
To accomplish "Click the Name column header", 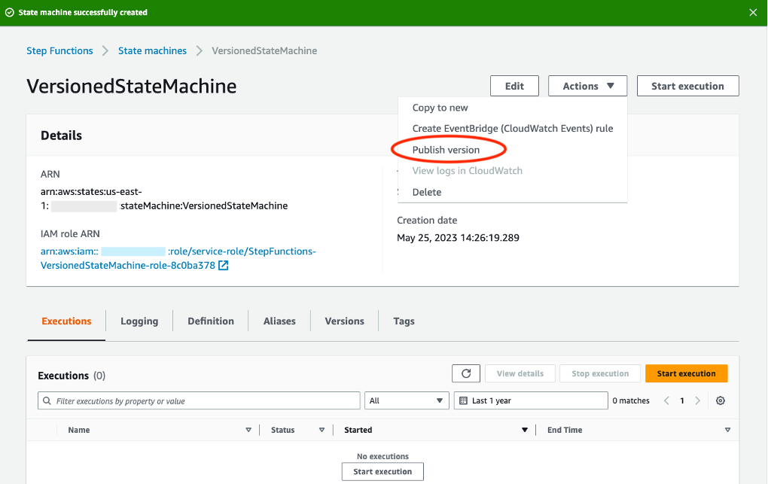I will click(79, 430).
